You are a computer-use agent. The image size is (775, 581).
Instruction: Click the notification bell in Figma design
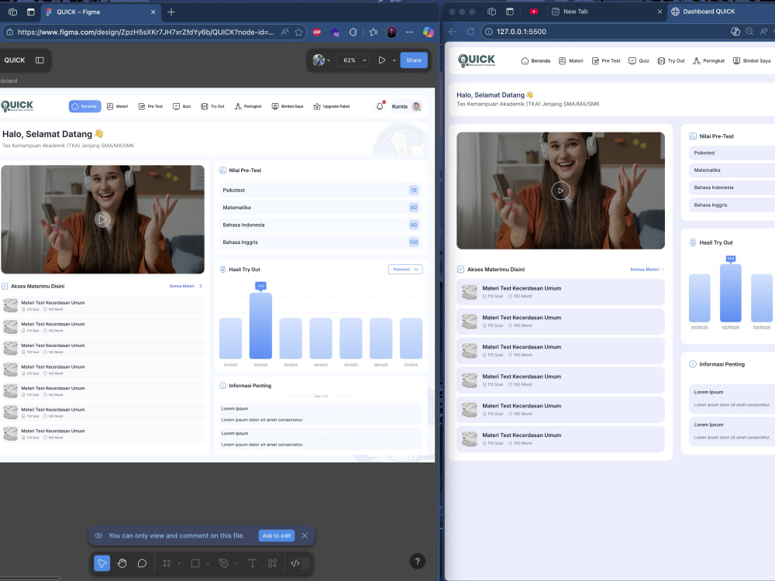[x=380, y=105]
